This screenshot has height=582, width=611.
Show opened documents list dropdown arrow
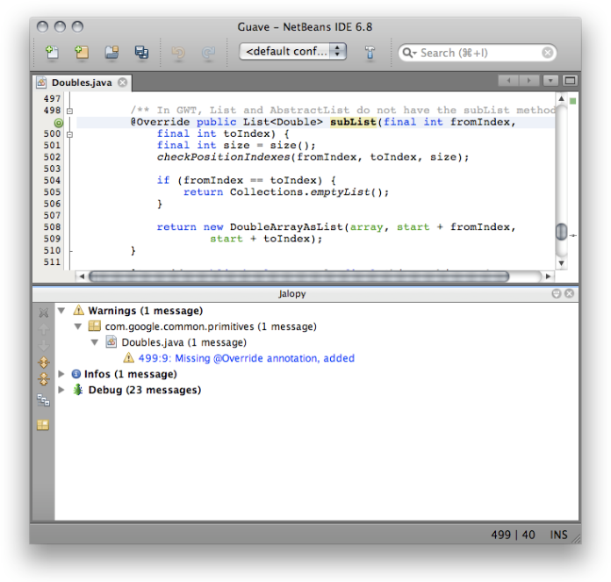pos(550,81)
